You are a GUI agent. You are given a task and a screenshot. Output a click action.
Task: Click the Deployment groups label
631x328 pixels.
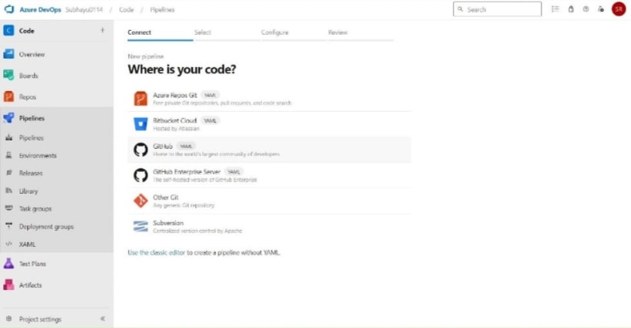coord(46,227)
